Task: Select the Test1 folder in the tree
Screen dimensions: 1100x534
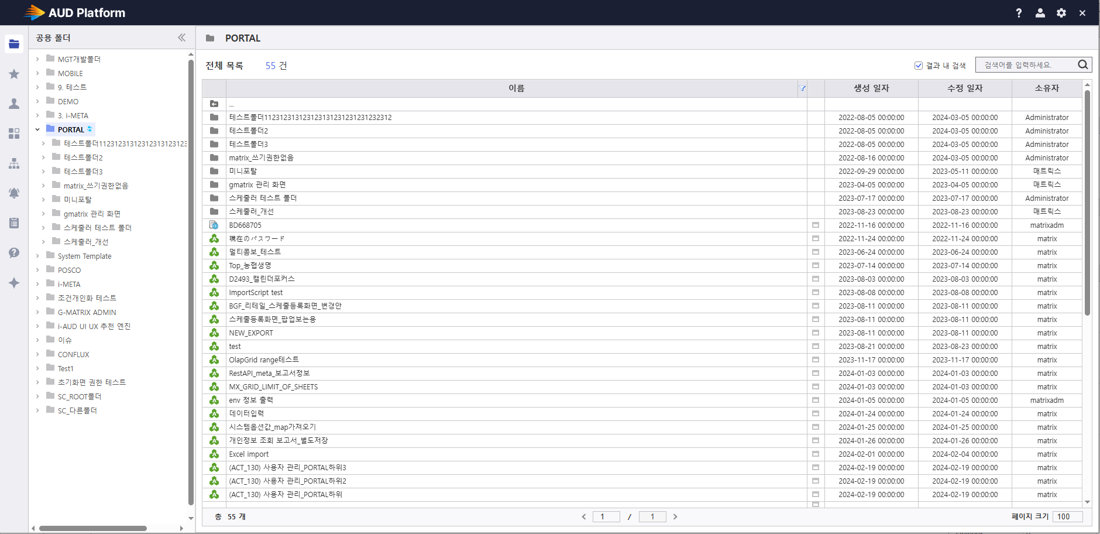Action: click(x=66, y=368)
